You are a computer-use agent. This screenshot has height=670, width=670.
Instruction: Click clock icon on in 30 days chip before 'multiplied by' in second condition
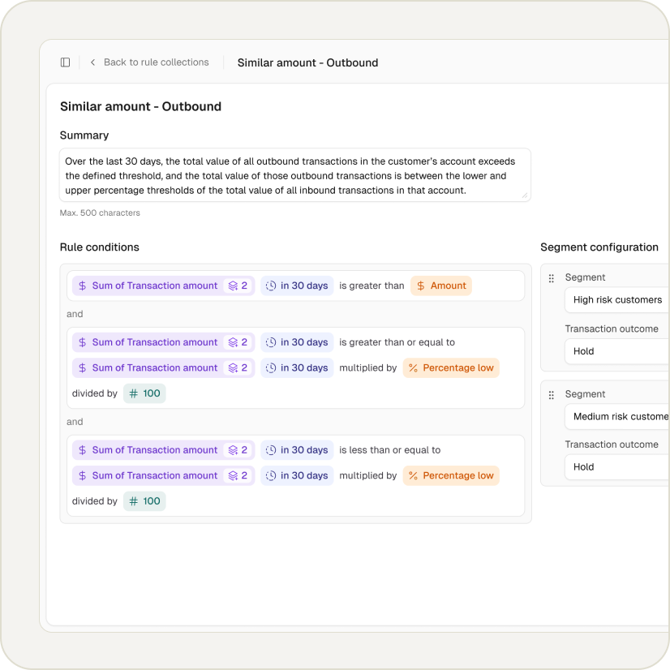pyautogui.click(x=271, y=368)
